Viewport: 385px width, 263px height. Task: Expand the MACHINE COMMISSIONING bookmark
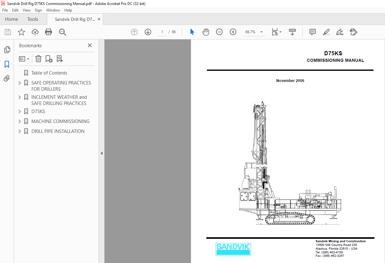(x=19, y=121)
